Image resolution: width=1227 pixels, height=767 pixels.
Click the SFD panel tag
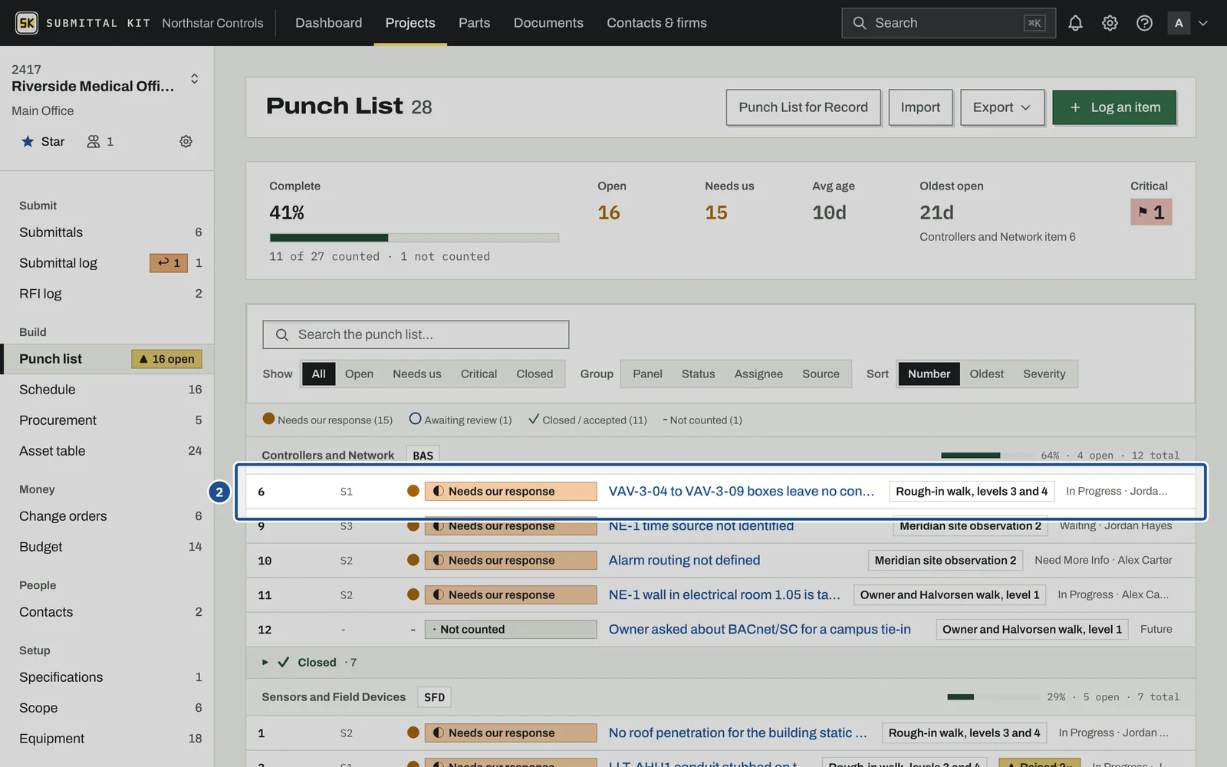pyautogui.click(x=434, y=697)
